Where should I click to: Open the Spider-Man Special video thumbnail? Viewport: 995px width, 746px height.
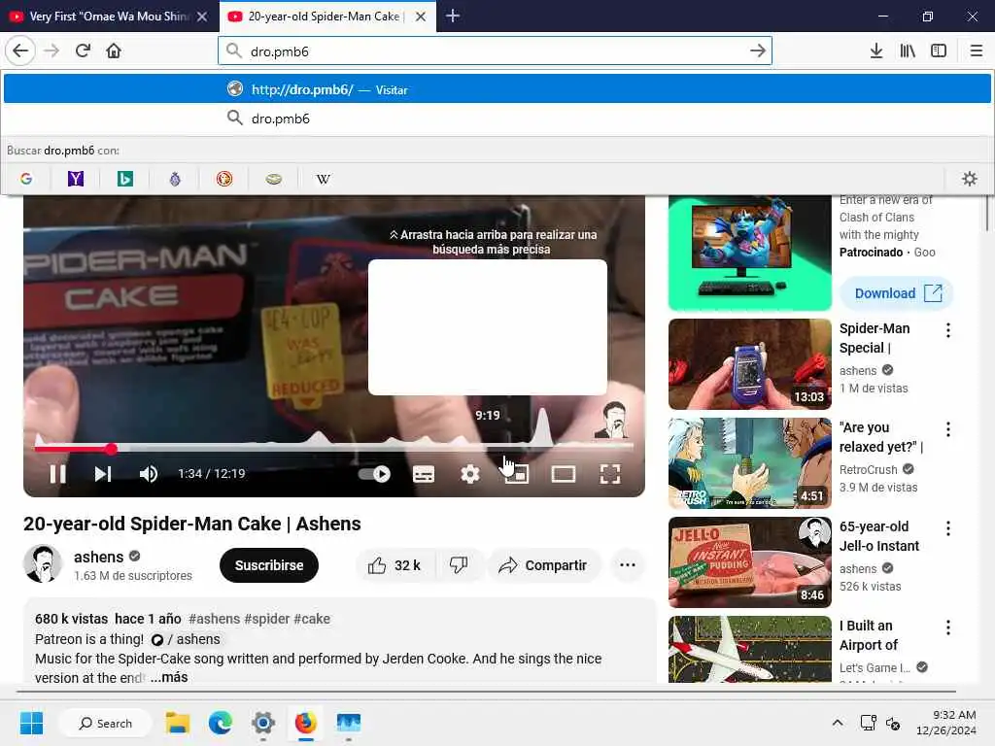tap(750, 364)
